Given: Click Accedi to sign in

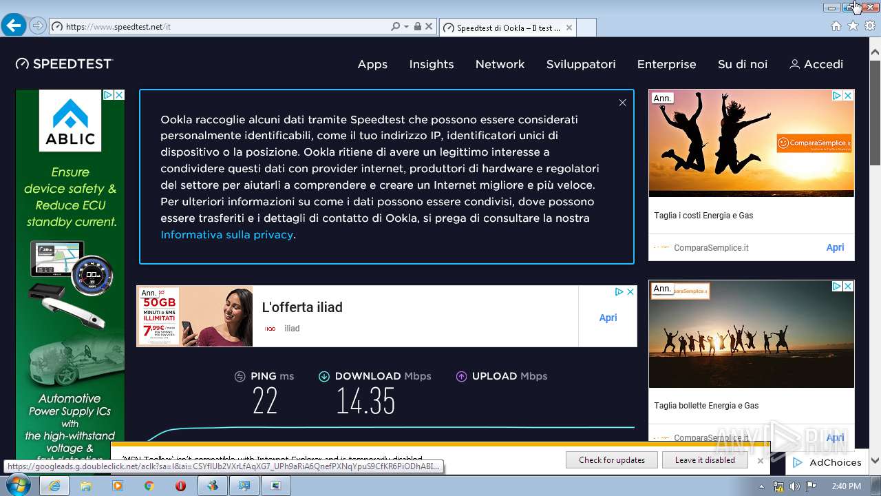Looking at the screenshot, I should pyautogui.click(x=816, y=65).
